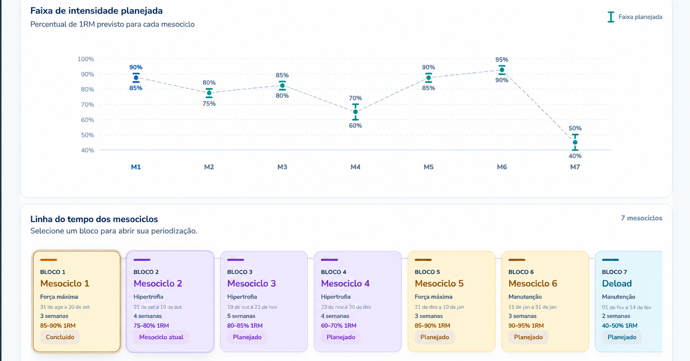The image size is (690, 361).
Task: Click the '31 de ago a 20 de set' date
Action: tap(65, 307)
